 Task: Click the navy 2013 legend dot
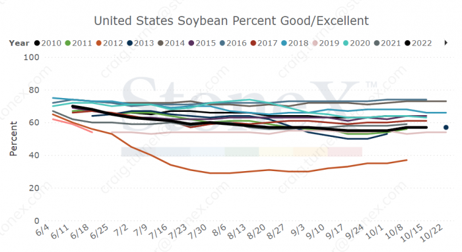coord(129,43)
